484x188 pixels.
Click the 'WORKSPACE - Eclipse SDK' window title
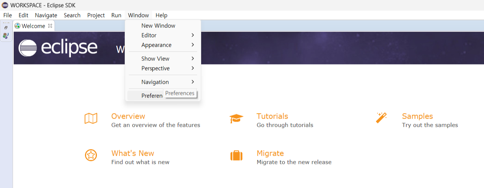coord(43,5)
